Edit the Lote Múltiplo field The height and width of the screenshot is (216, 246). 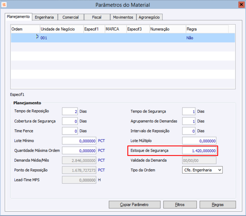pos(199,141)
